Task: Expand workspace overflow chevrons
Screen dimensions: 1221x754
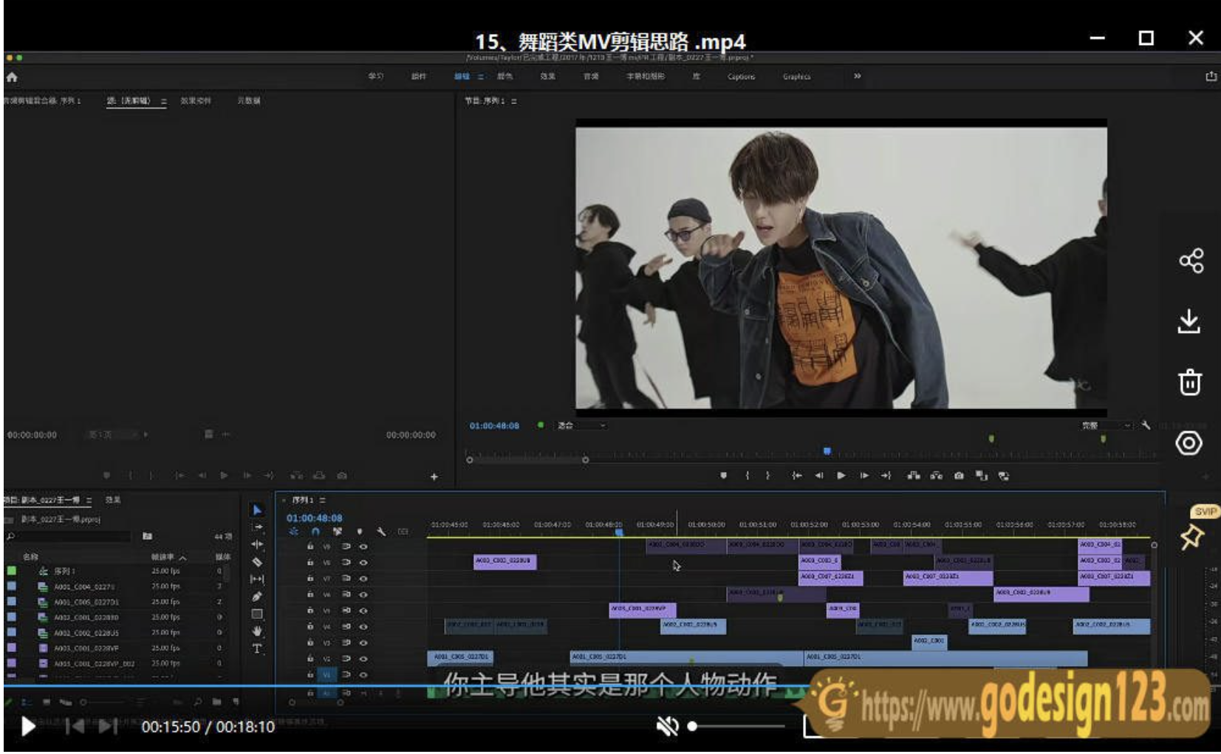Action: click(x=857, y=76)
